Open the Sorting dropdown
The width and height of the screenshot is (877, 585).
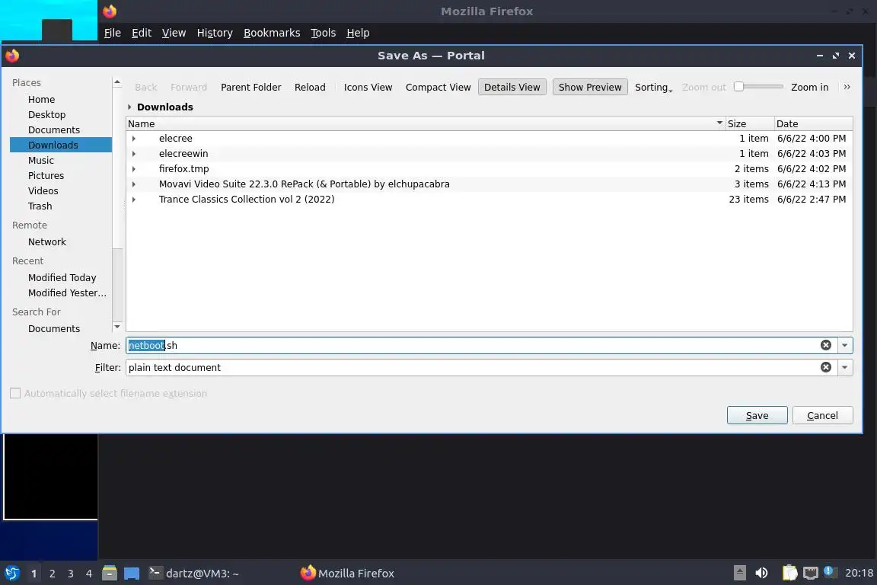[x=653, y=88]
